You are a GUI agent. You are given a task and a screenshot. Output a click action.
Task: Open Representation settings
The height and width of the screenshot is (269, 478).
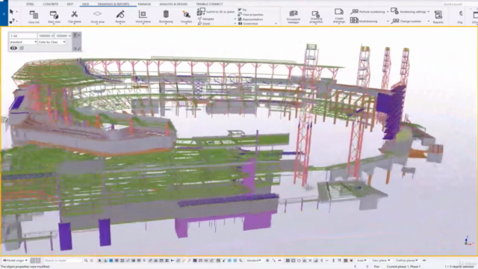pyautogui.click(x=250, y=19)
